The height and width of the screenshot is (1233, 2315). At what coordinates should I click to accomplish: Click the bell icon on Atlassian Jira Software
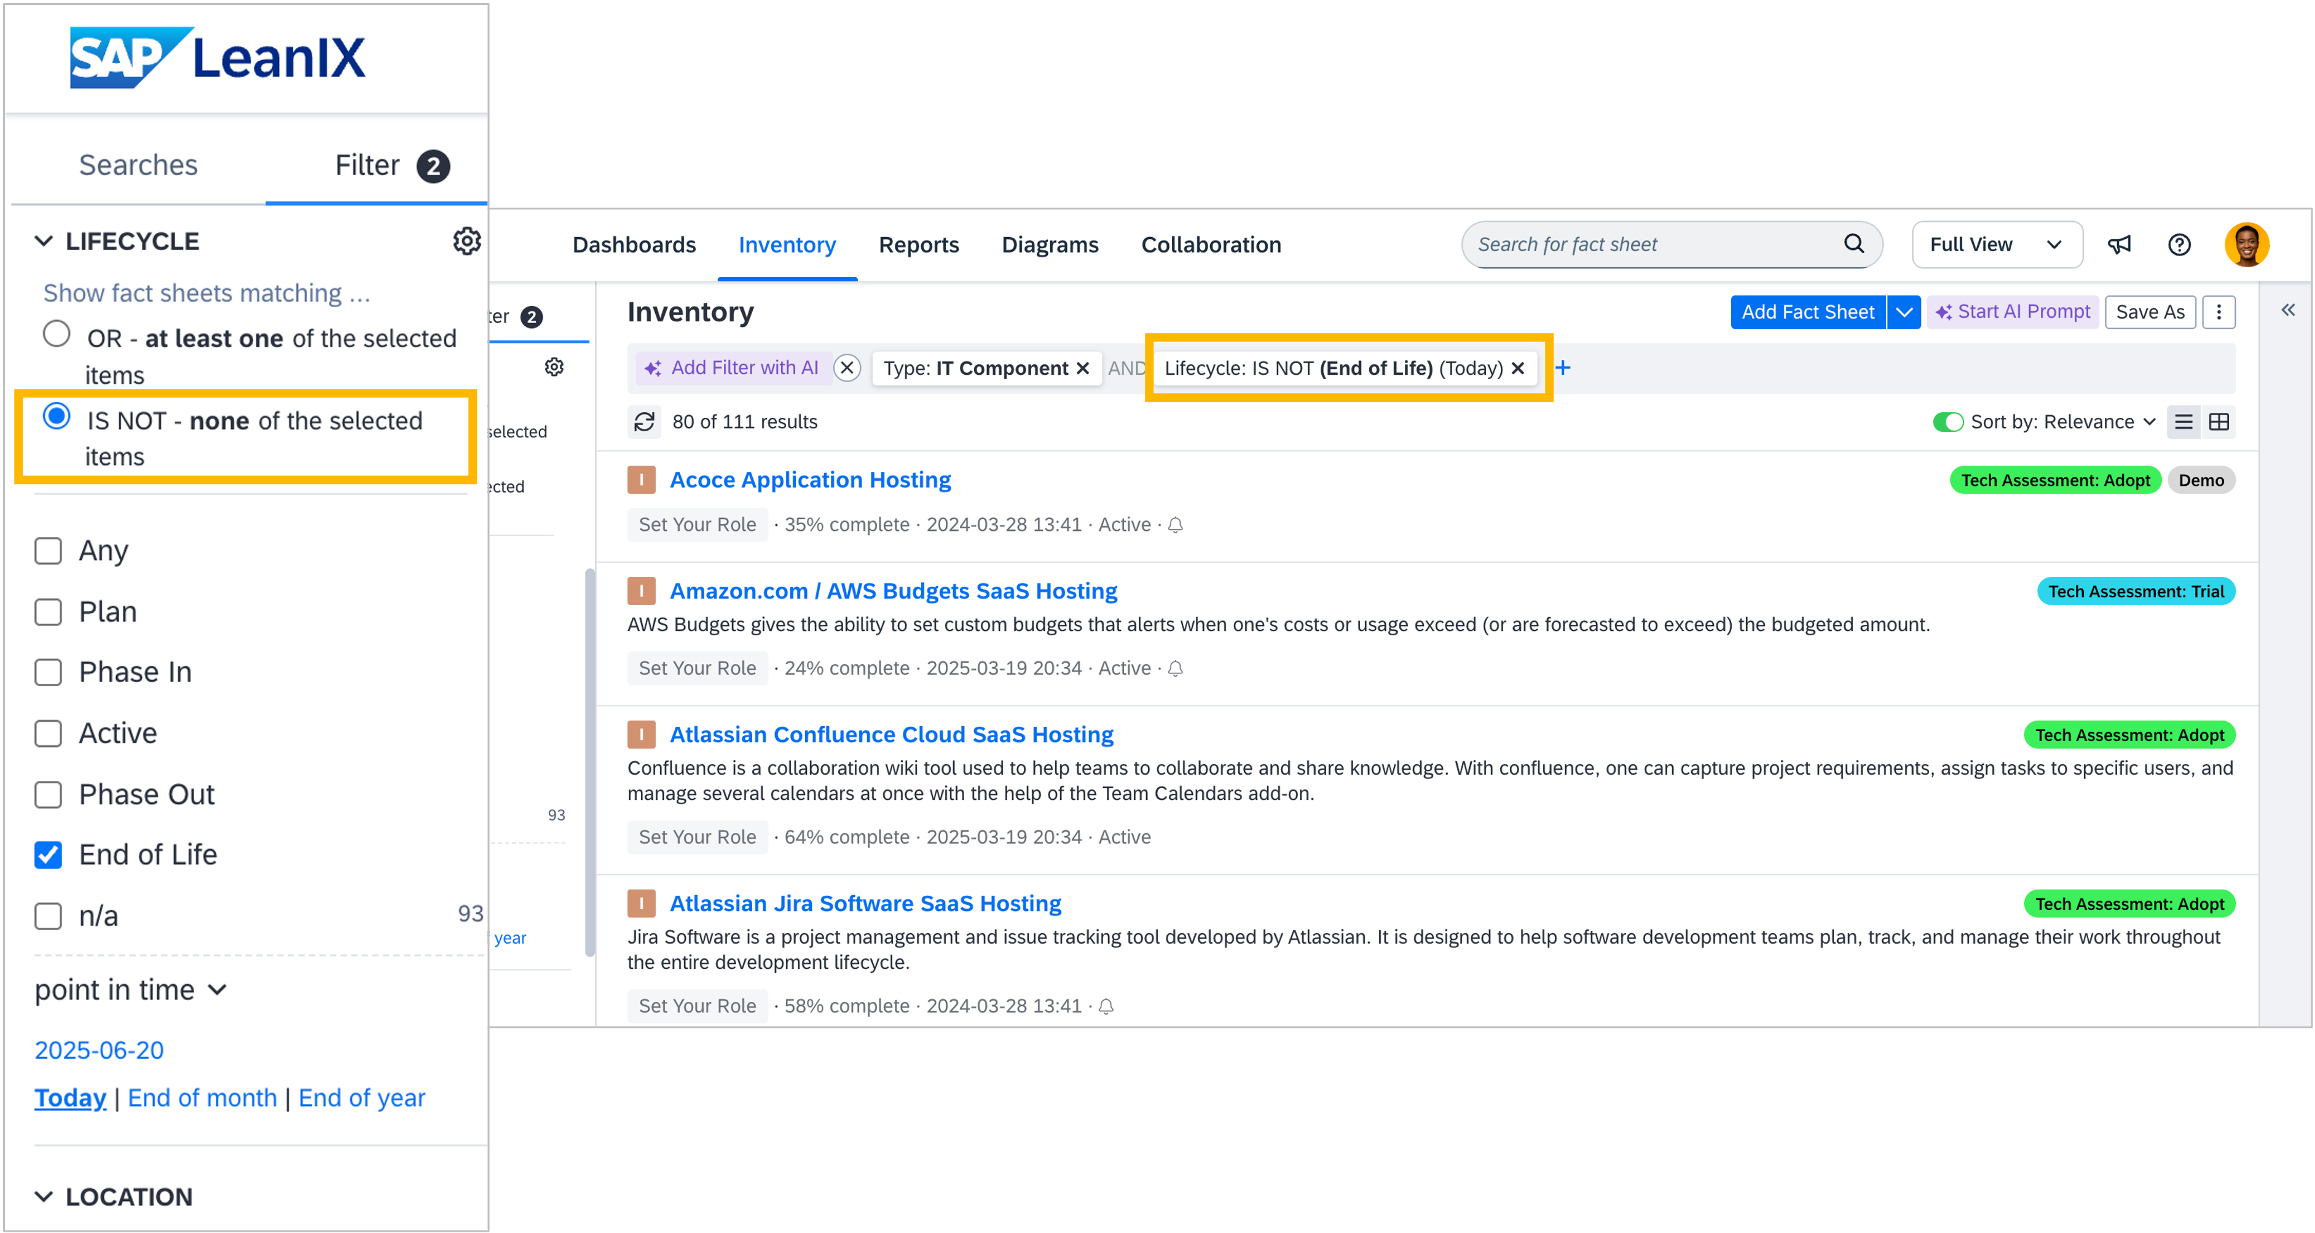click(x=1106, y=1006)
